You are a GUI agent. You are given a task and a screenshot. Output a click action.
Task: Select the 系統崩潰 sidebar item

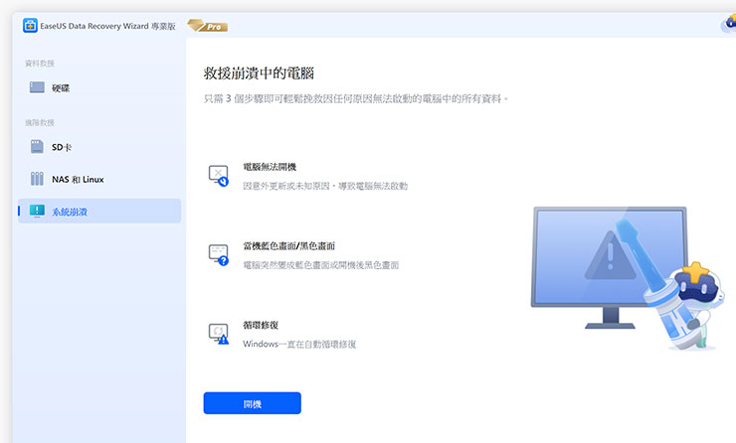click(x=99, y=211)
